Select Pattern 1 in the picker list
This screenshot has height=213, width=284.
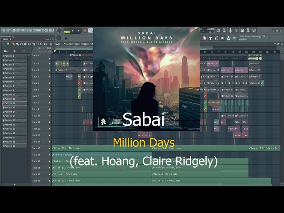(x=15, y=56)
